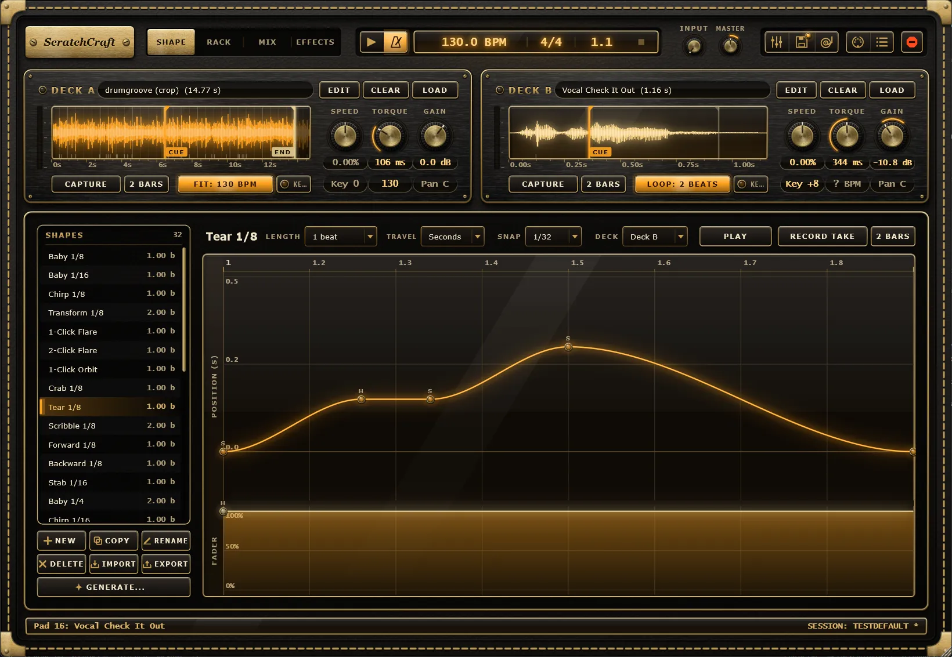Toggle Deck A key lock button

(294, 184)
